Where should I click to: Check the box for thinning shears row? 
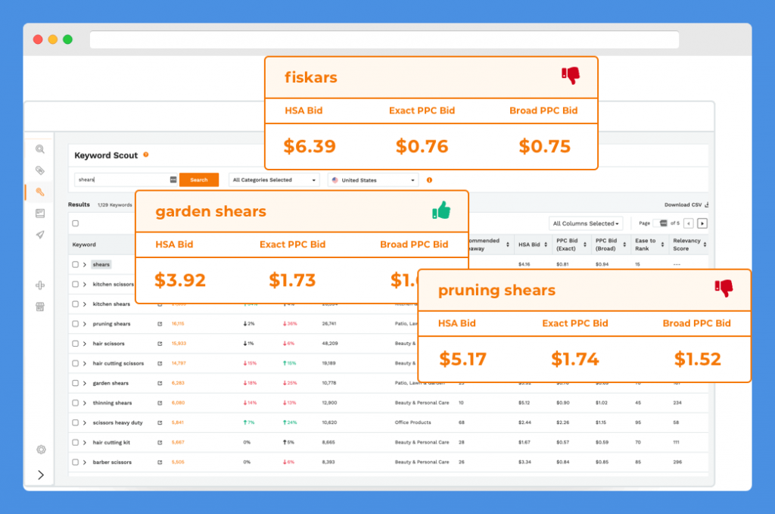pyautogui.click(x=75, y=403)
